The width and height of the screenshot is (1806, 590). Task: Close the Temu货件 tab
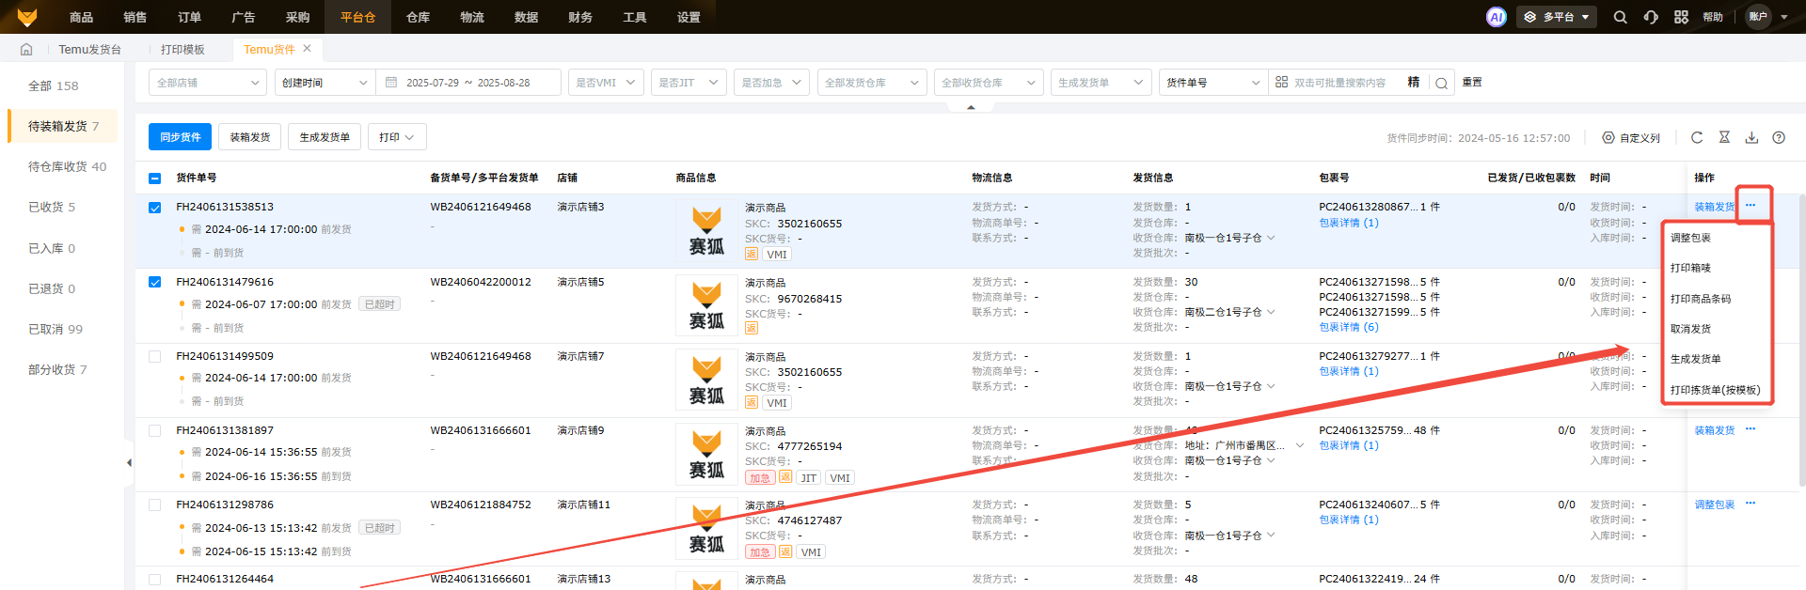coord(307,49)
